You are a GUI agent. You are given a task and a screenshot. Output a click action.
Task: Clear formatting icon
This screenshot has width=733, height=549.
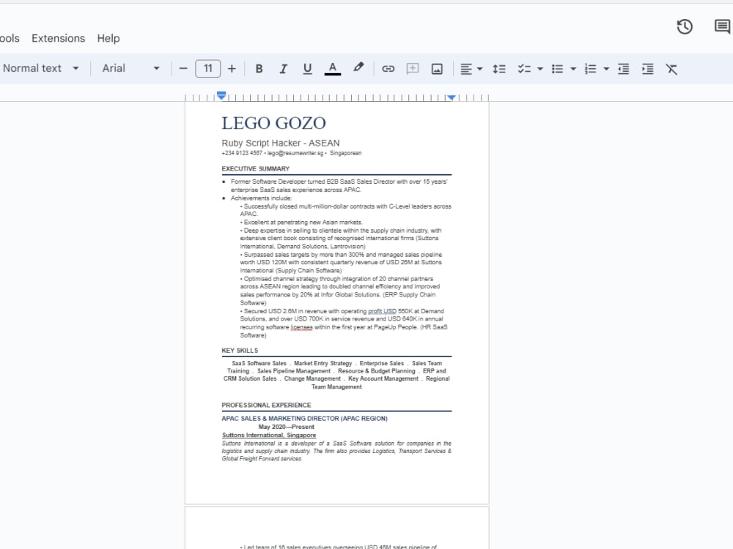[671, 69]
